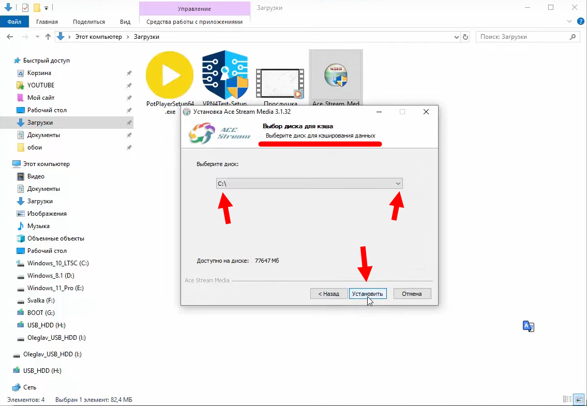The width and height of the screenshot is (587, 406).
Task: Switch to large icons view in status bar
Action: (x=579, y=400)
